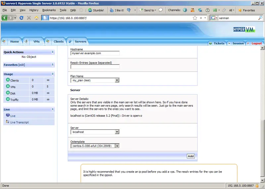Open the search engine selector dropdown
This screenshot has width=265, height=189.
coord(214,18)
